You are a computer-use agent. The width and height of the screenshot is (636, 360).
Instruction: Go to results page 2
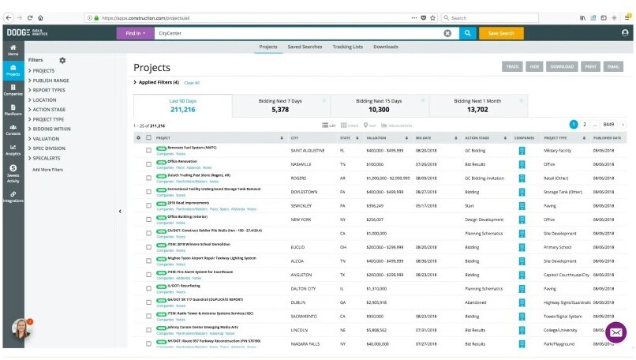click(585, 125)
